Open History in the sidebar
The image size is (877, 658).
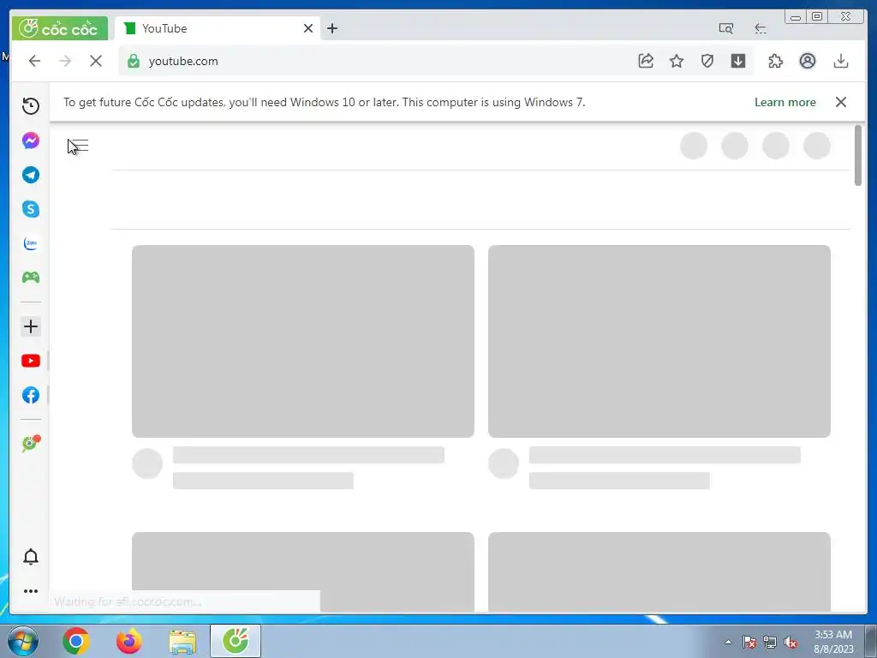click(x=31, y=105)
